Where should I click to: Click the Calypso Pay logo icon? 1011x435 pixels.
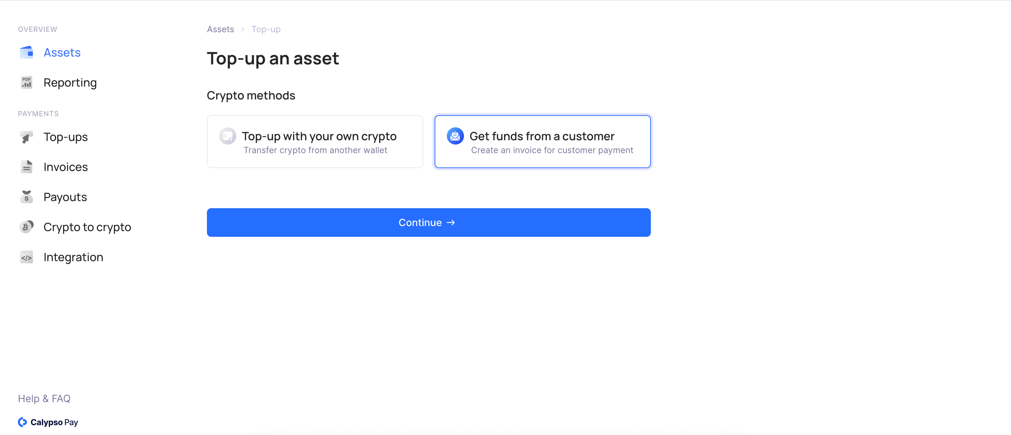pyautogui.click(x=22, y=422)
